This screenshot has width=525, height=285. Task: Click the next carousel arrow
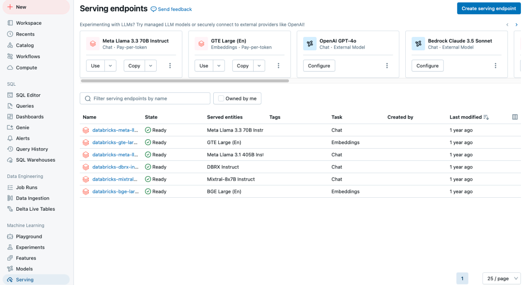click(x=516, y=25)
